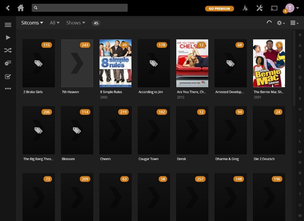Image resolution: width=304 pixels, height=221 pixels.
Task: Click the tag icon on The Big Bang Theory
Action: pos(38,130)
